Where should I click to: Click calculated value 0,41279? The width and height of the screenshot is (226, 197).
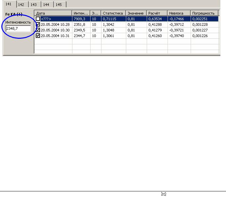pyautogui.click(x=155, y=30)
